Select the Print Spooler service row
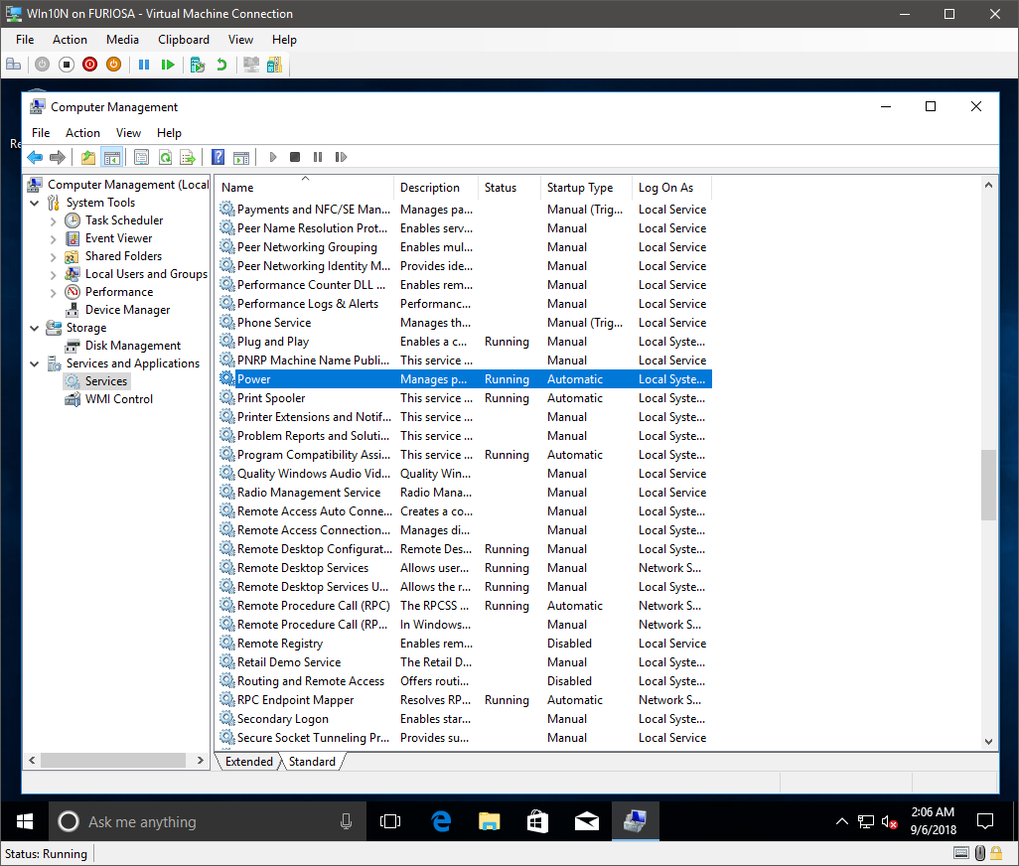1019x866 pixels. [465, 398]
